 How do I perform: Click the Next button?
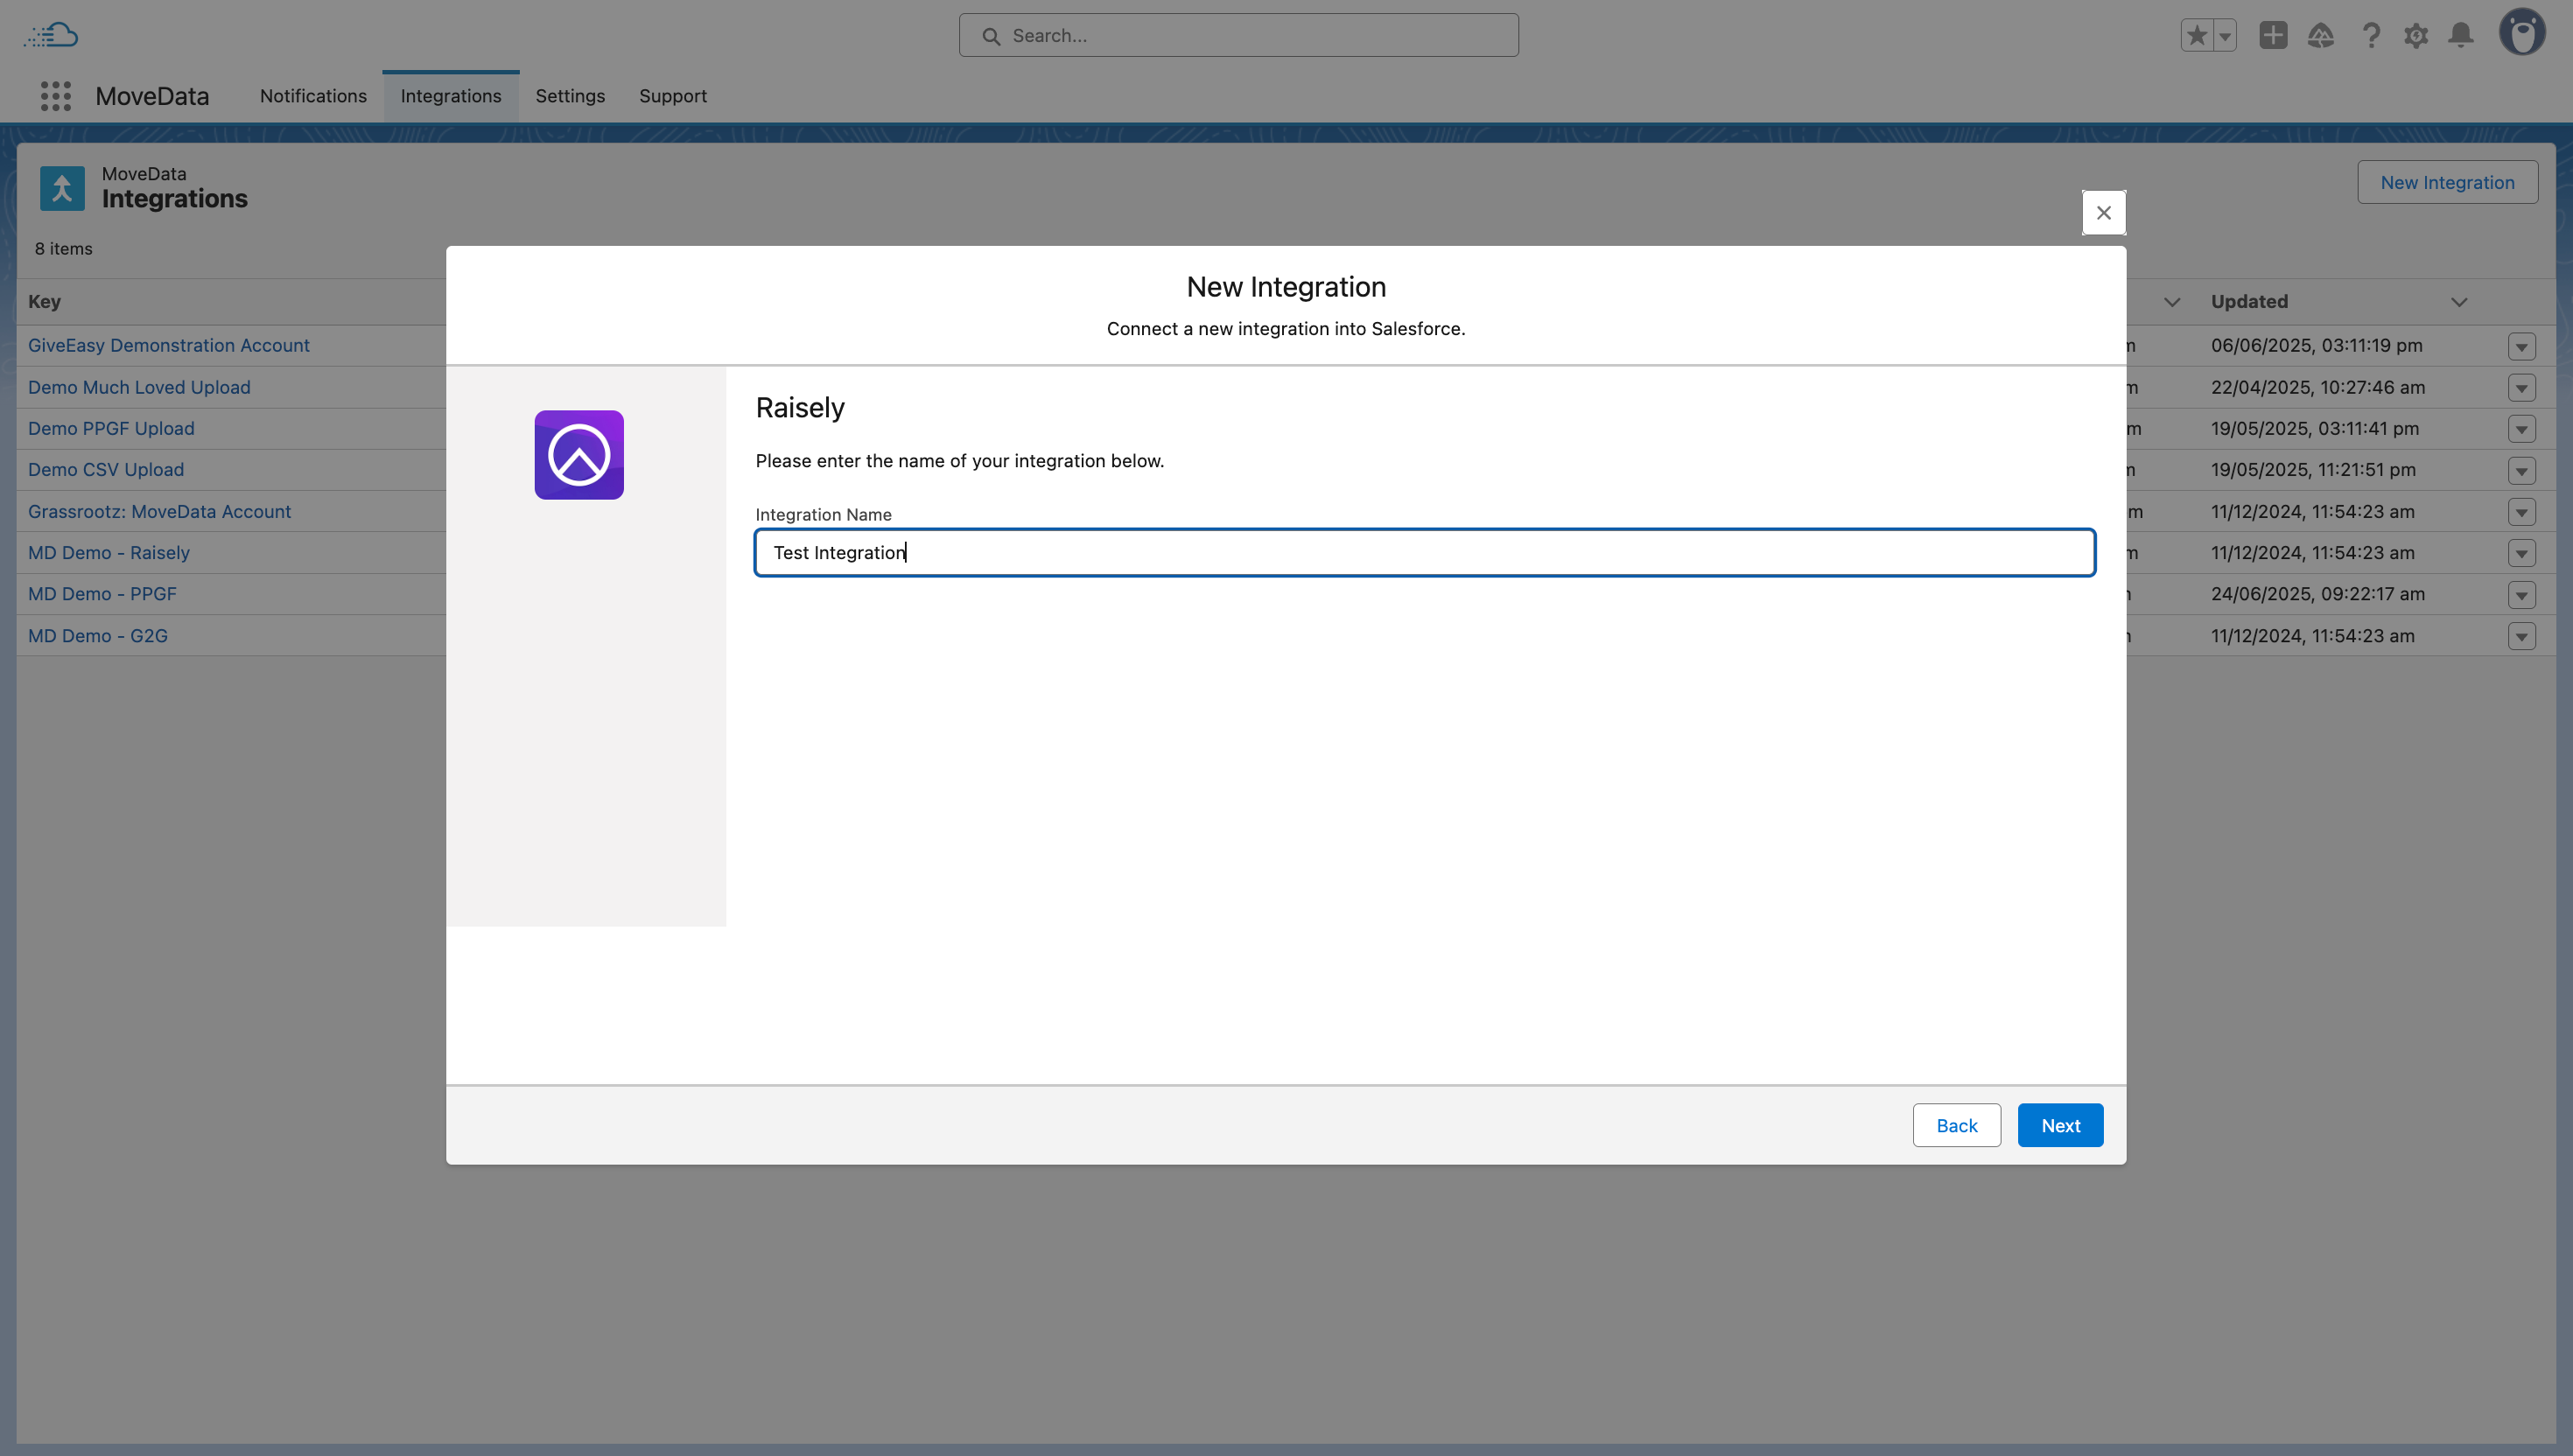pyautogui.click(x=2060, y=1125)
